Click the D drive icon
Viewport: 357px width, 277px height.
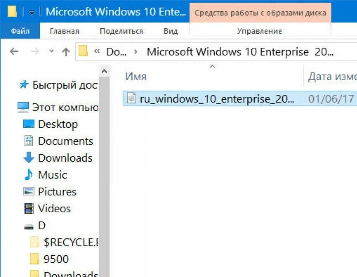[29, 227]
